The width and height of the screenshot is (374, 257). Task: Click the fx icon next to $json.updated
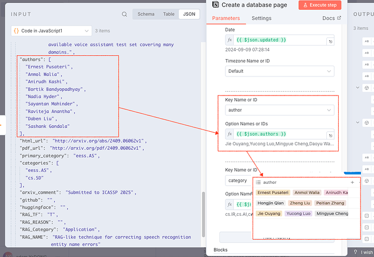pos(230,40)
